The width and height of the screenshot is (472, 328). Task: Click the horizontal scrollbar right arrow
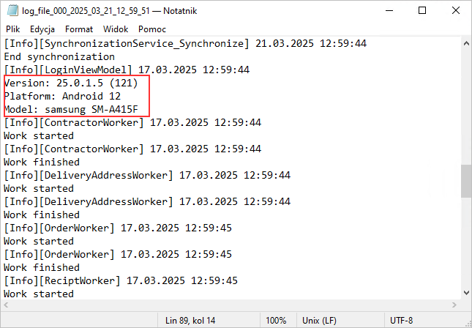[x=454, y=305]
